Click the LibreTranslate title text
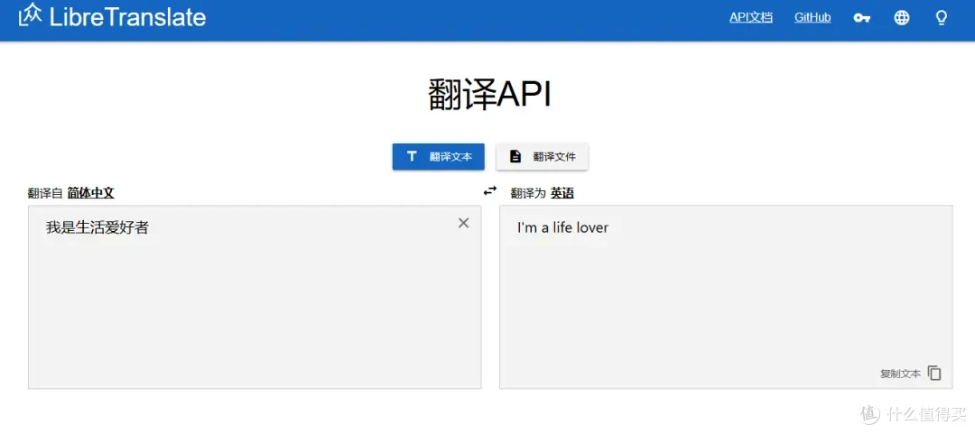The image size is (975, 434). [127, 16]
